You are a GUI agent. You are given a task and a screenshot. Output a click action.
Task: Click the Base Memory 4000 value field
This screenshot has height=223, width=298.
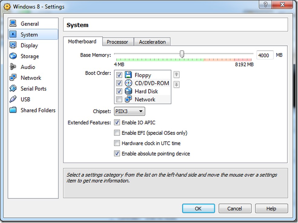[x=265, y=55]
